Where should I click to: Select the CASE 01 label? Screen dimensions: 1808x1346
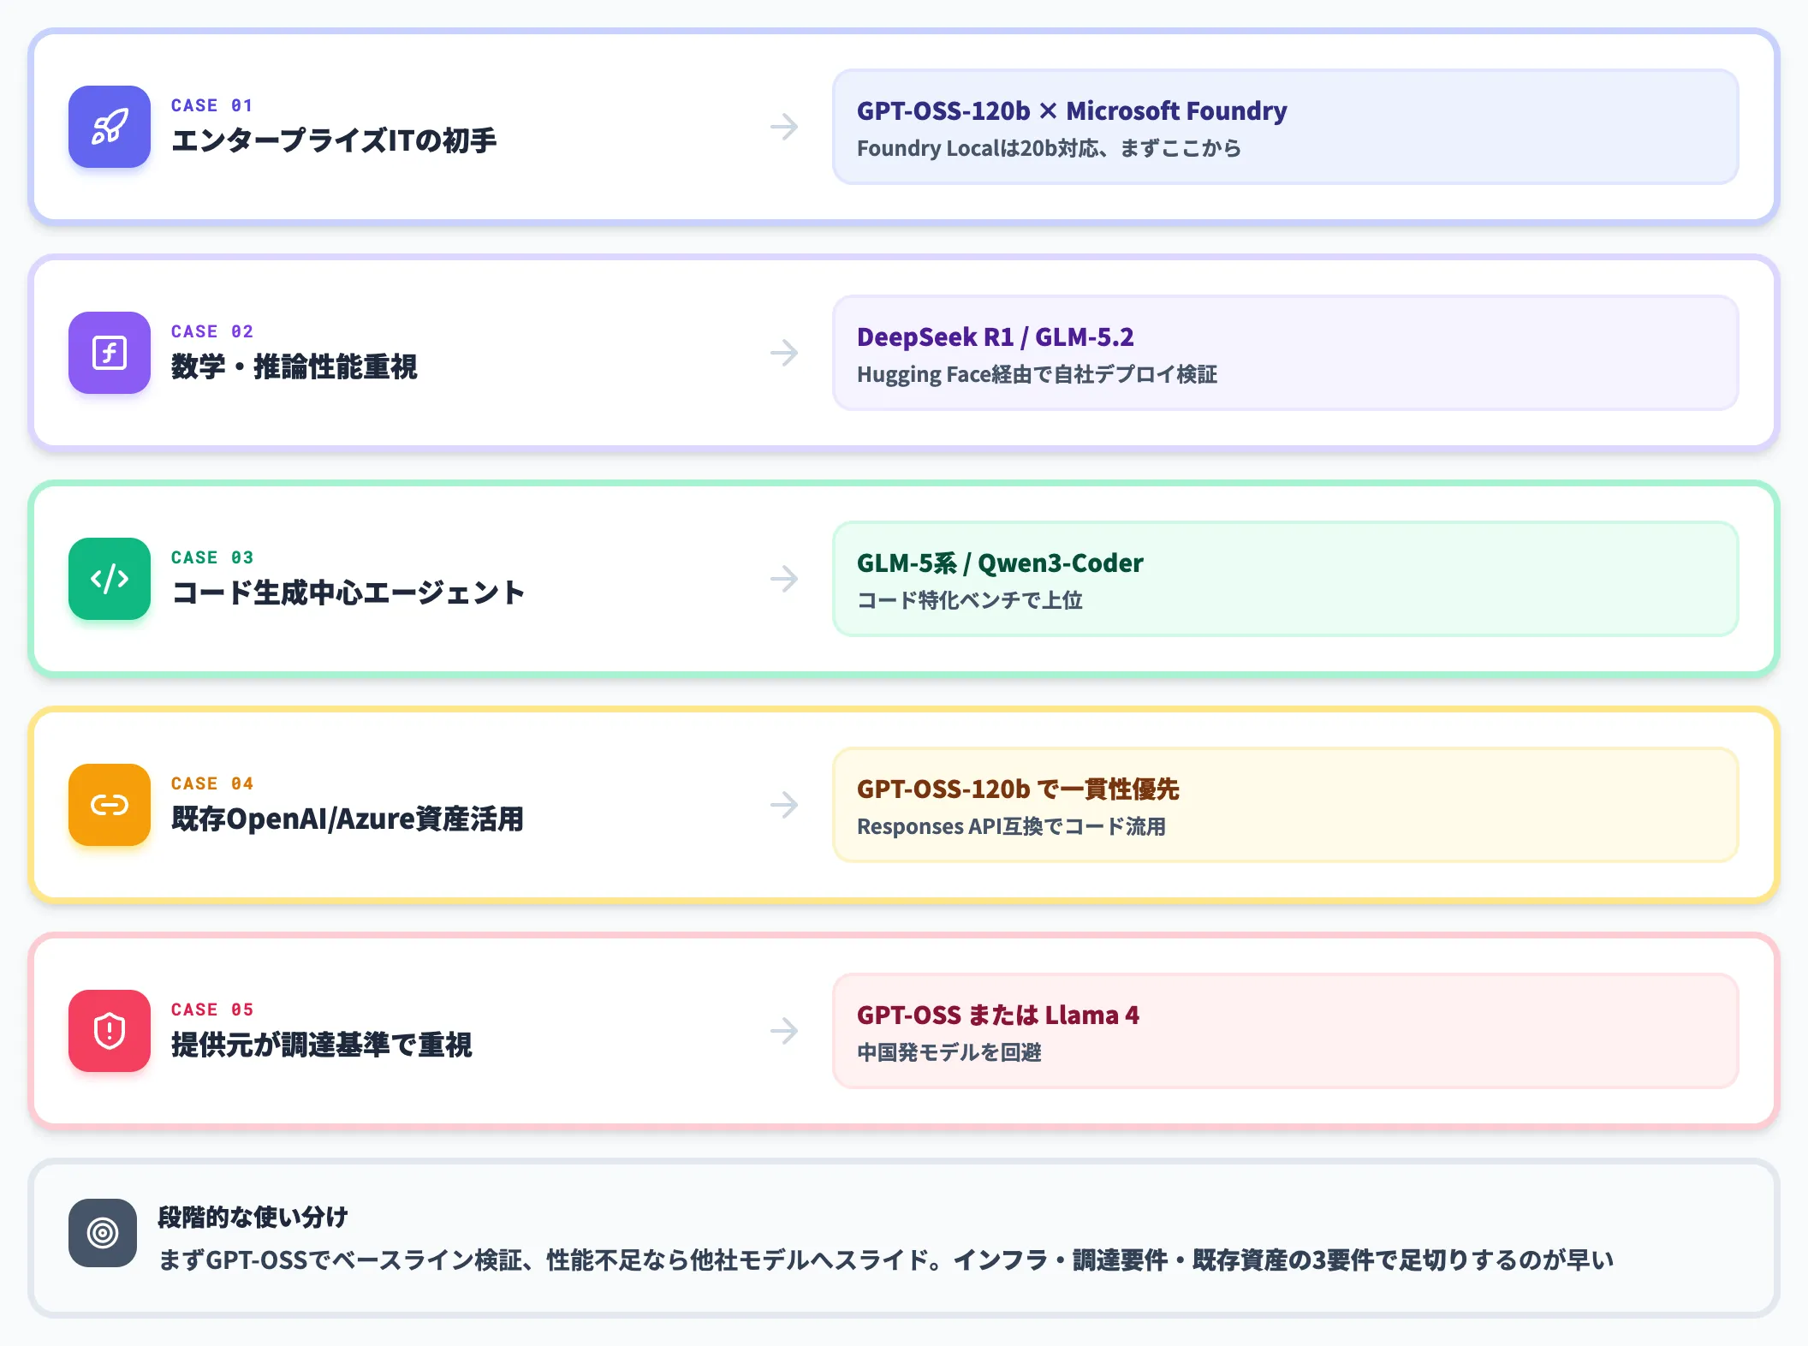211,105
